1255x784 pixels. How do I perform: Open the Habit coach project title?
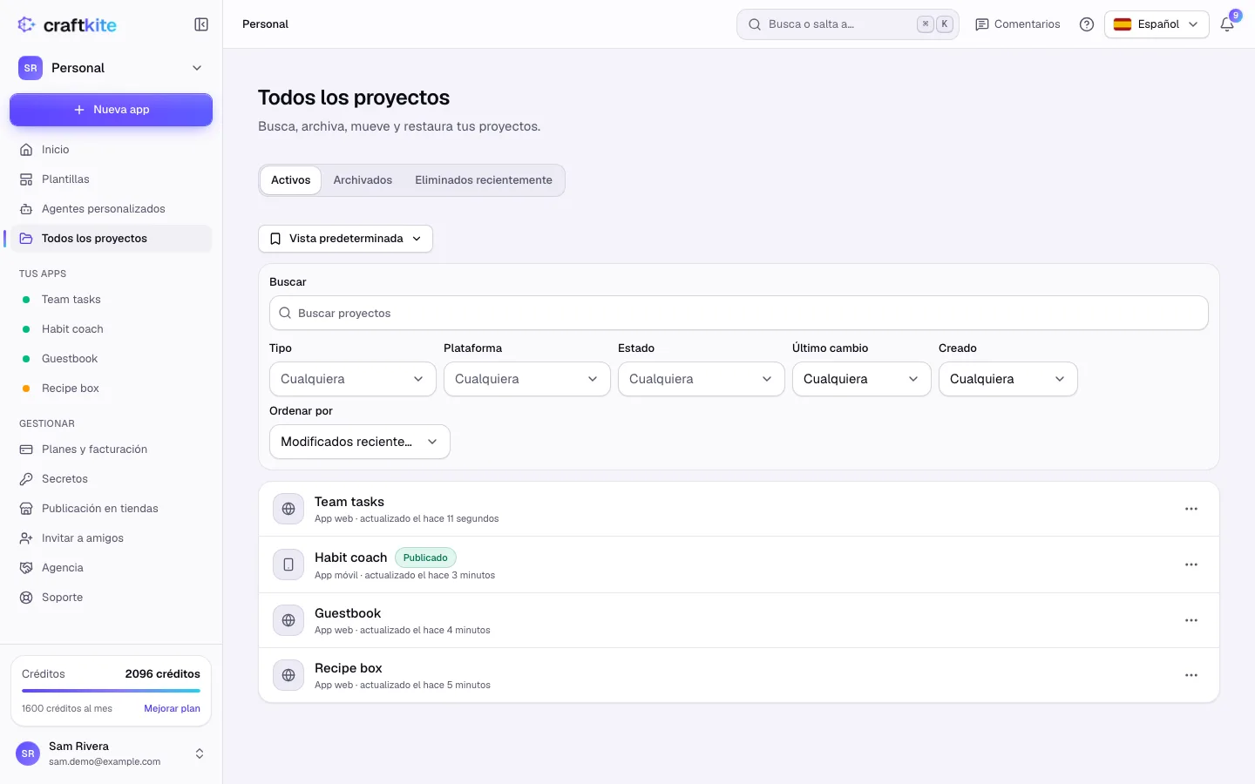click(350, 558)
